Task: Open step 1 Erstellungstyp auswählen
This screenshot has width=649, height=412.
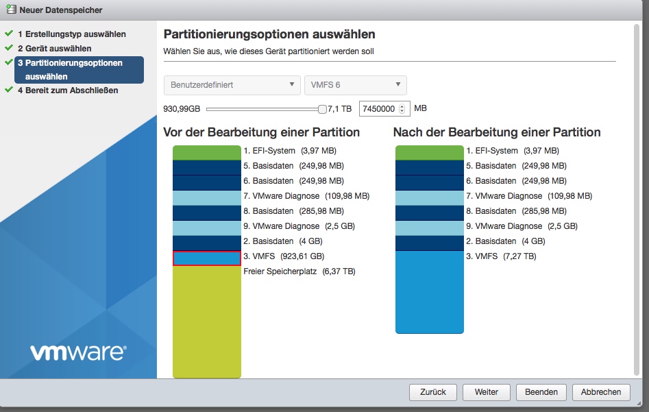Action: [71, 34]
